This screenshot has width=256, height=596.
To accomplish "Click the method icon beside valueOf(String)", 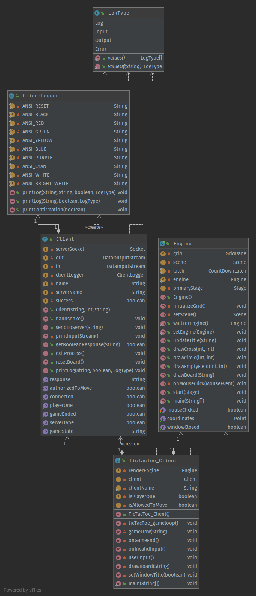I will coord(98,67).
